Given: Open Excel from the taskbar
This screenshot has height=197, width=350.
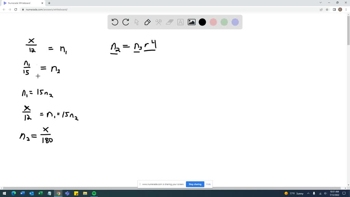Looking at the screenshot, I should pos(40,194).
